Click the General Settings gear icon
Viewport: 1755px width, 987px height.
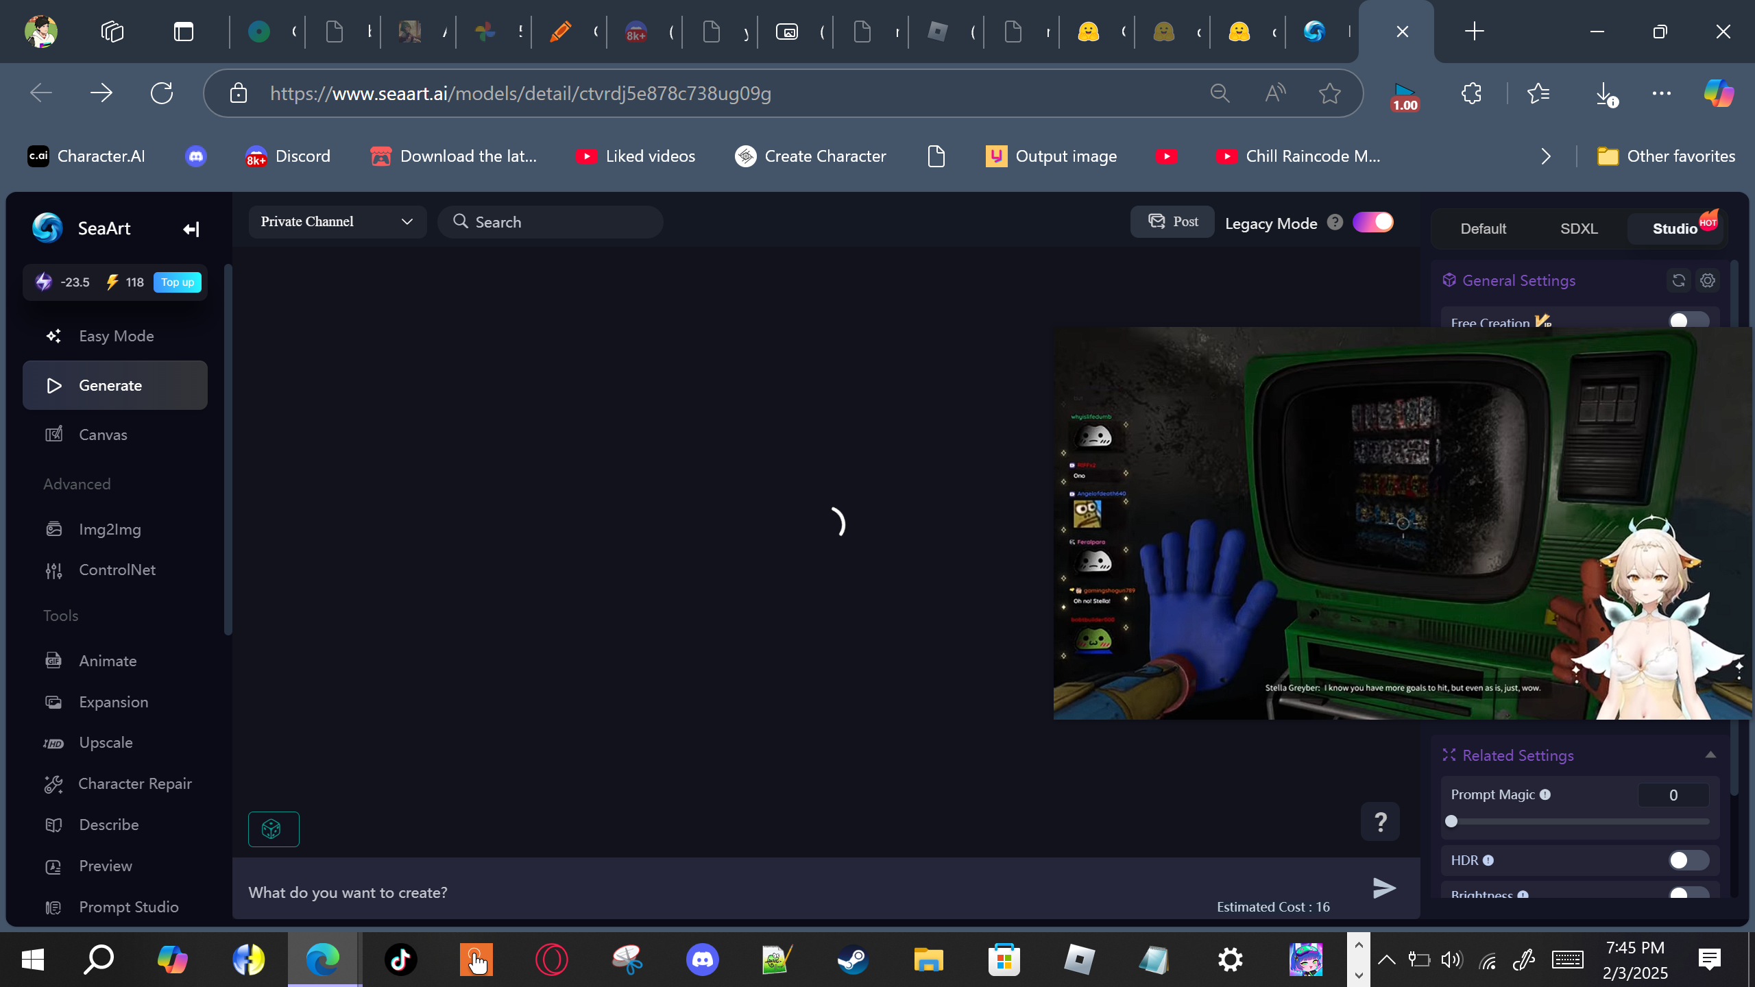[1708, 280]
